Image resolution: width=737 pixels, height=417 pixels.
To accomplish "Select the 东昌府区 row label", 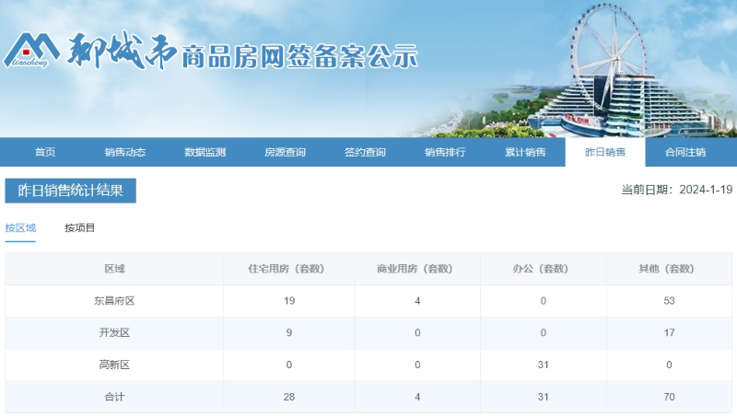I will 114,301.
